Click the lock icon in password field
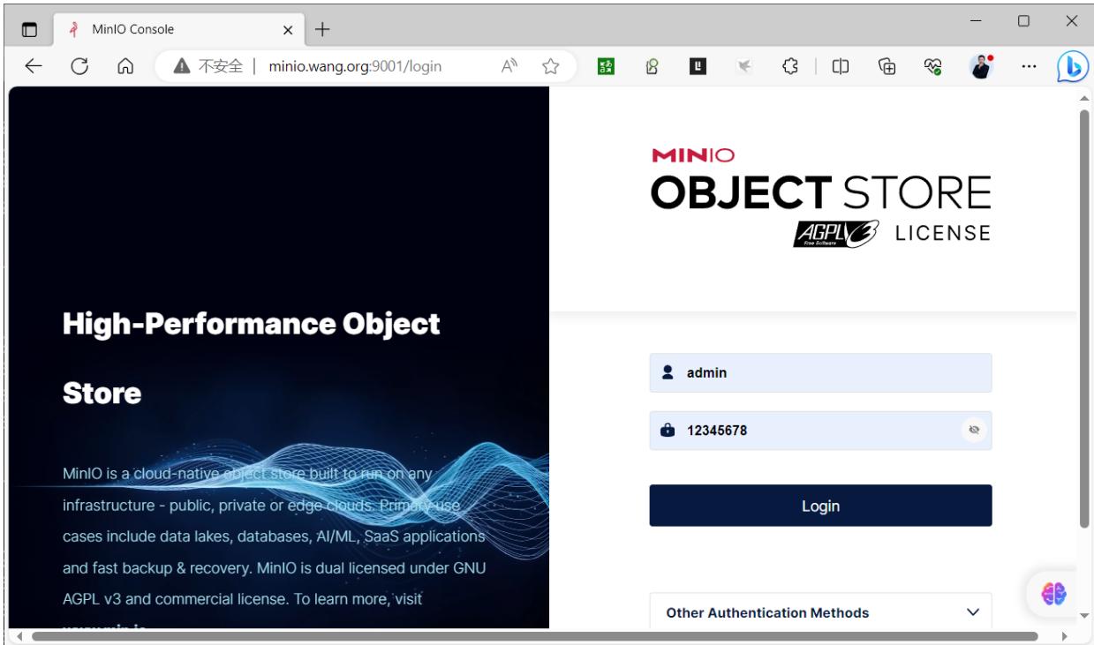Viewport: 1094px width, 645px height. tap(668, 431)
